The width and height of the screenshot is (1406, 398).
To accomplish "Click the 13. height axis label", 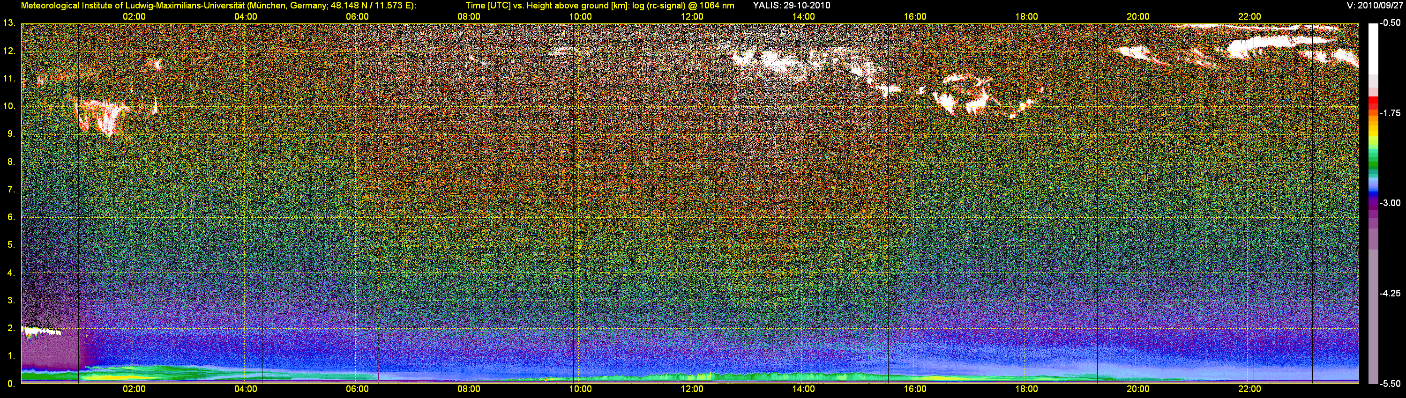I will click(9, 23).
